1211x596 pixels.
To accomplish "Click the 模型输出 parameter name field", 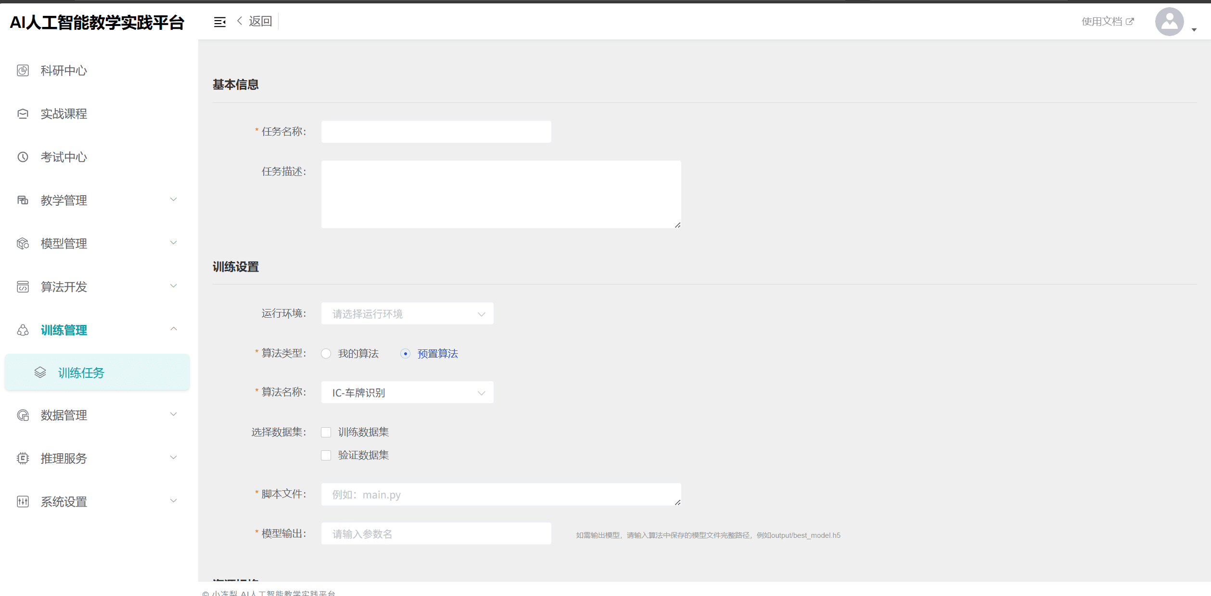I will (x=436, y=534).
